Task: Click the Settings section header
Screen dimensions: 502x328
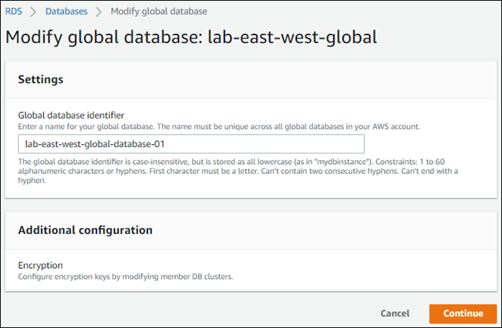Action: tap(40, 79)
